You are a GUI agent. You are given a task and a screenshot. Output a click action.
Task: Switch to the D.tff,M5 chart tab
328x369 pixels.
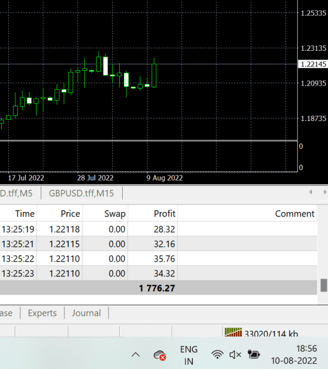[x=17, y=193]
